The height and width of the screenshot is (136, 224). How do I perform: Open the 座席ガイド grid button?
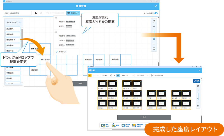coord(73,13)
